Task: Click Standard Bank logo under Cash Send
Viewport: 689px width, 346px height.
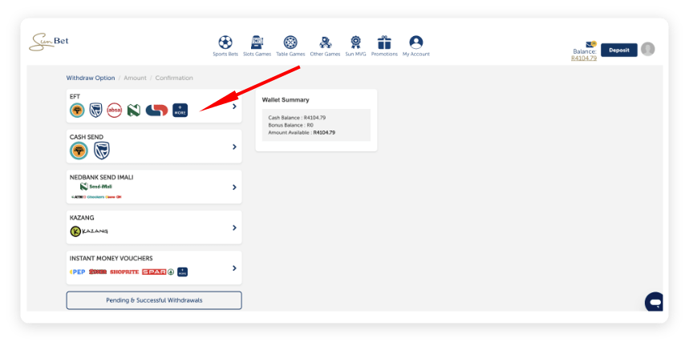Action: (x=102, y=151)
